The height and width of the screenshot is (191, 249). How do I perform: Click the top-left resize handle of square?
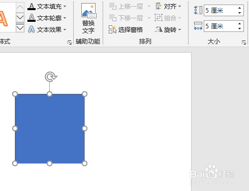pos(15,94)
